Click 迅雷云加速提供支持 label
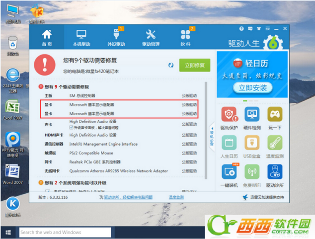The width and height of the screenshot is (315, 239). pyautogui.click(x=267, y=197)
